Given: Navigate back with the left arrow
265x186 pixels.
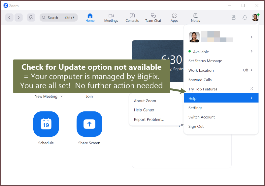Looking at the screenshot, I should click(x=9, y=18).
